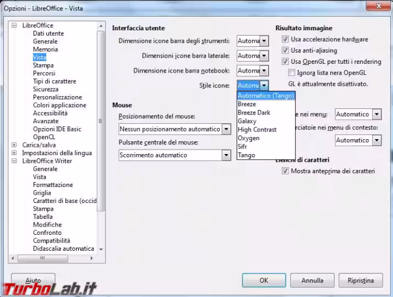Select Caratteri di base in the tree
The image size is (393, 297).
[64, 201]
